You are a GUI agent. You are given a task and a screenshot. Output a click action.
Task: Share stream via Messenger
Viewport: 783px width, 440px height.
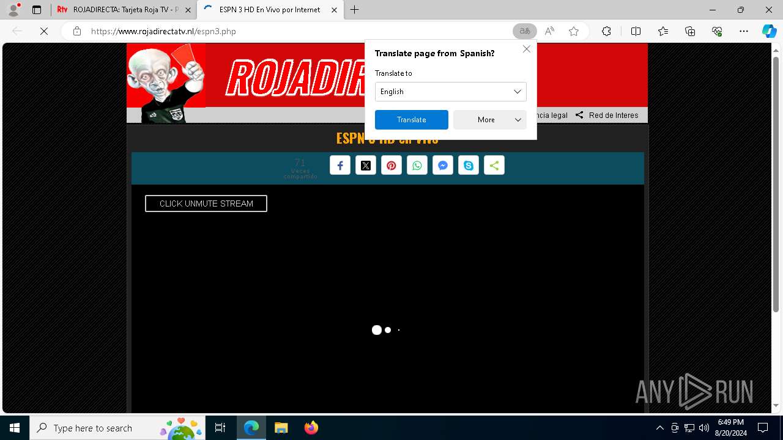[x=443, y=166]
